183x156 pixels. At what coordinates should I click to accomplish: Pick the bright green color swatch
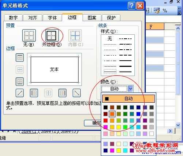click(x=125, y=127)
